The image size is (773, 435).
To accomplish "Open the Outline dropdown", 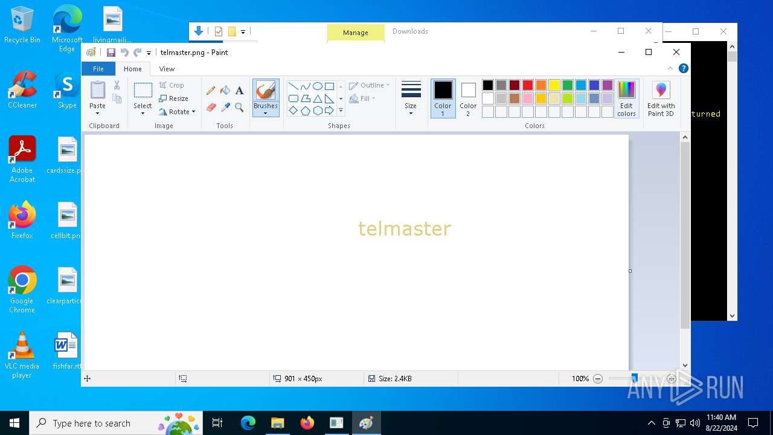I will [x=370, y=85].
